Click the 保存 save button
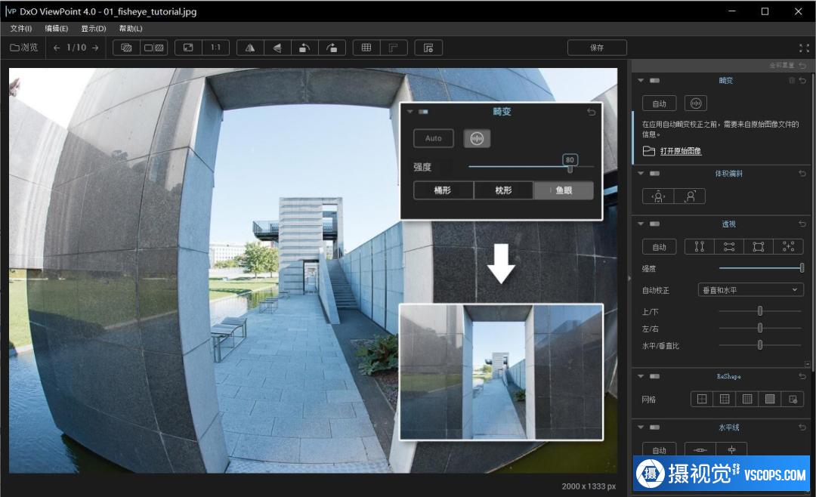Screen dimensions: 816x497 (x=597, y=48)
